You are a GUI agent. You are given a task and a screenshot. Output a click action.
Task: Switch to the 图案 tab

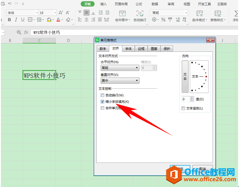tap(154, 49)
